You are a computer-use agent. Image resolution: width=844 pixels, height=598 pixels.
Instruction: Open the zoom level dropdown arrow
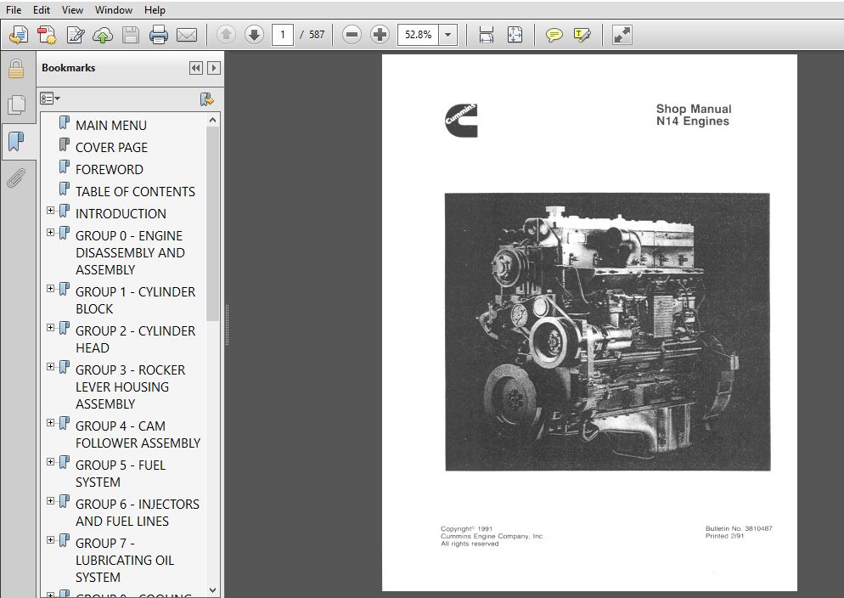[447, 35]
